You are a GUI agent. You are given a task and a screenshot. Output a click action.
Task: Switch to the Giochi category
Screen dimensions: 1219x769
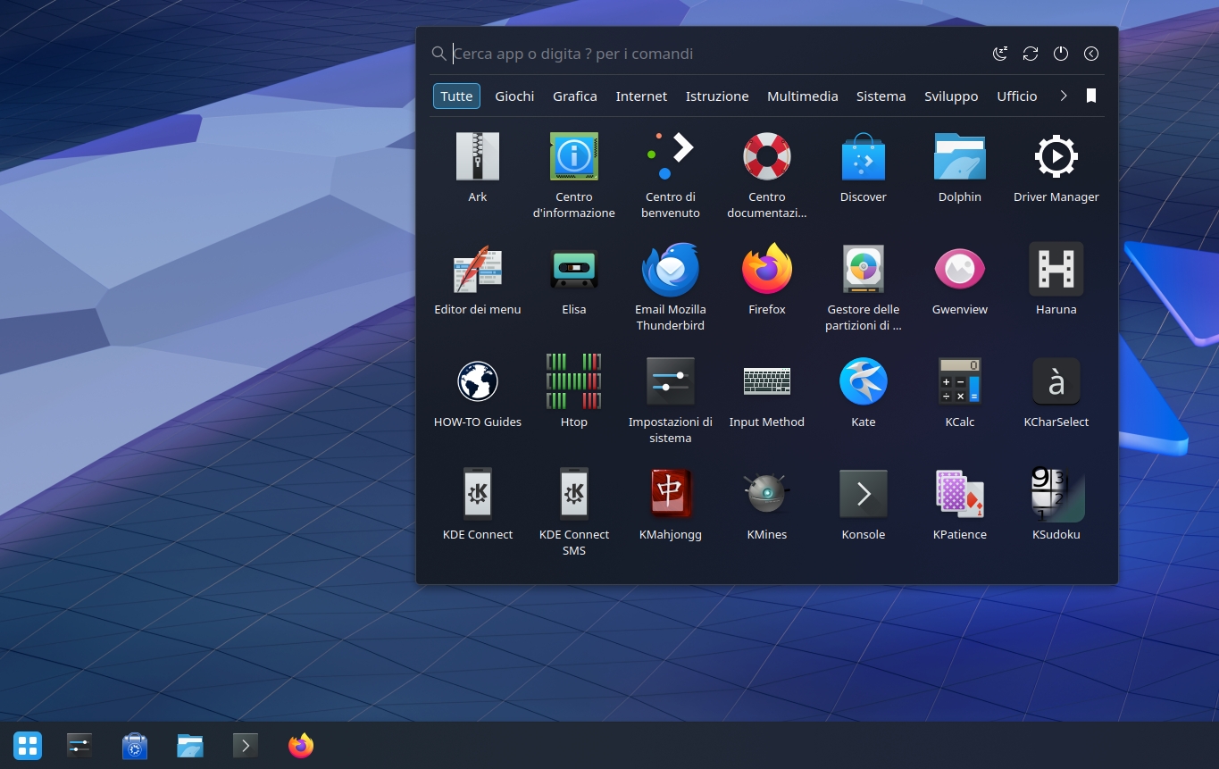(x=514, y=96)
